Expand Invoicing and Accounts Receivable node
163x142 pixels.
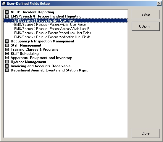(x=7, y=66)
